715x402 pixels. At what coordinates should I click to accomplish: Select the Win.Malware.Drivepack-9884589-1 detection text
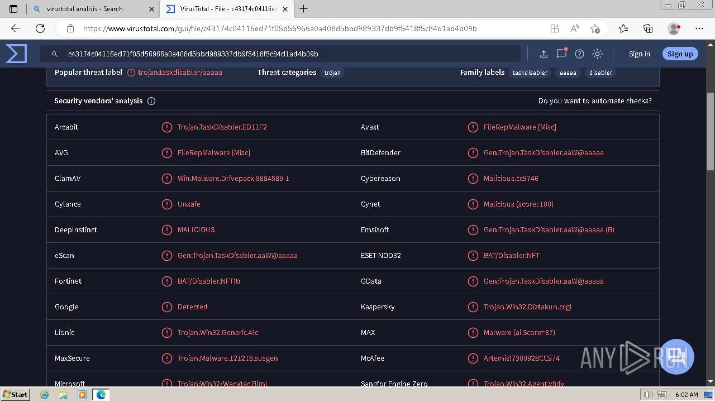coord(233,179)
